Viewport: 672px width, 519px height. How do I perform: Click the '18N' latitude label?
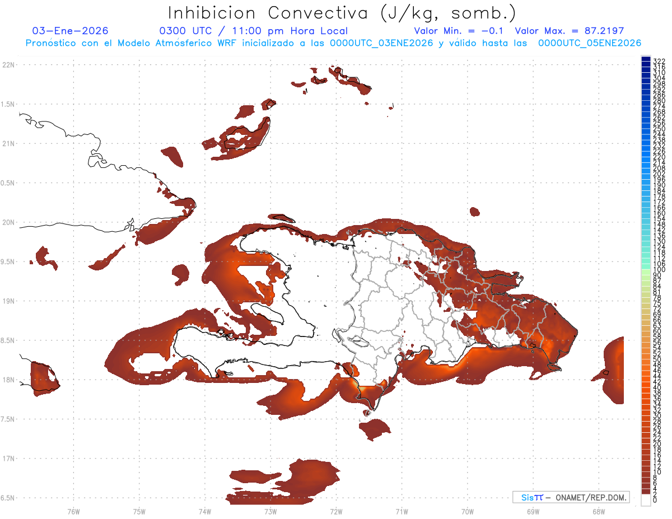[8, 380]
